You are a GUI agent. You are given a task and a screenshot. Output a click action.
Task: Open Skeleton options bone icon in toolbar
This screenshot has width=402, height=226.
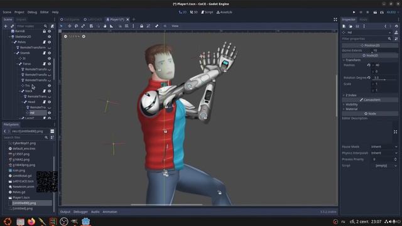(156, 26)
